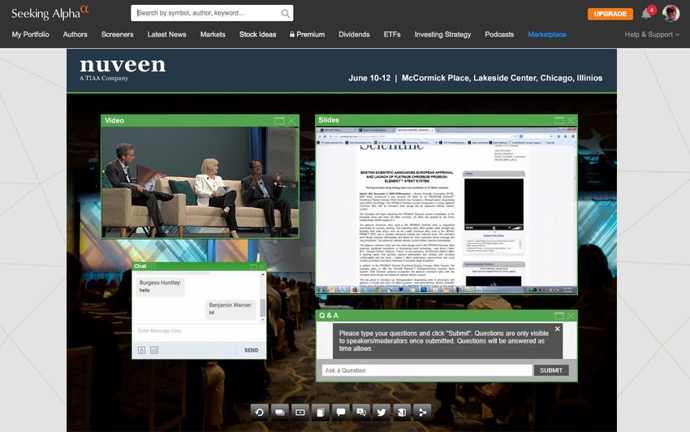This screenshot has width=690, height=432.
Task: Open the slides widget icon in bottom toolbar
Action: 280,413
